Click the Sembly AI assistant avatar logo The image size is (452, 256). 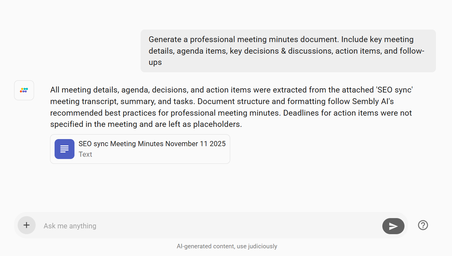(x=24, y=90)
